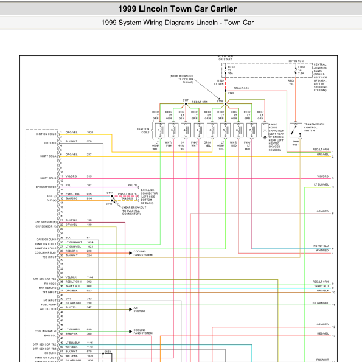The image size is (362, 362).
Task: Click wire label 'GRY/YEL 139' at pin 22
Action: 78,225
